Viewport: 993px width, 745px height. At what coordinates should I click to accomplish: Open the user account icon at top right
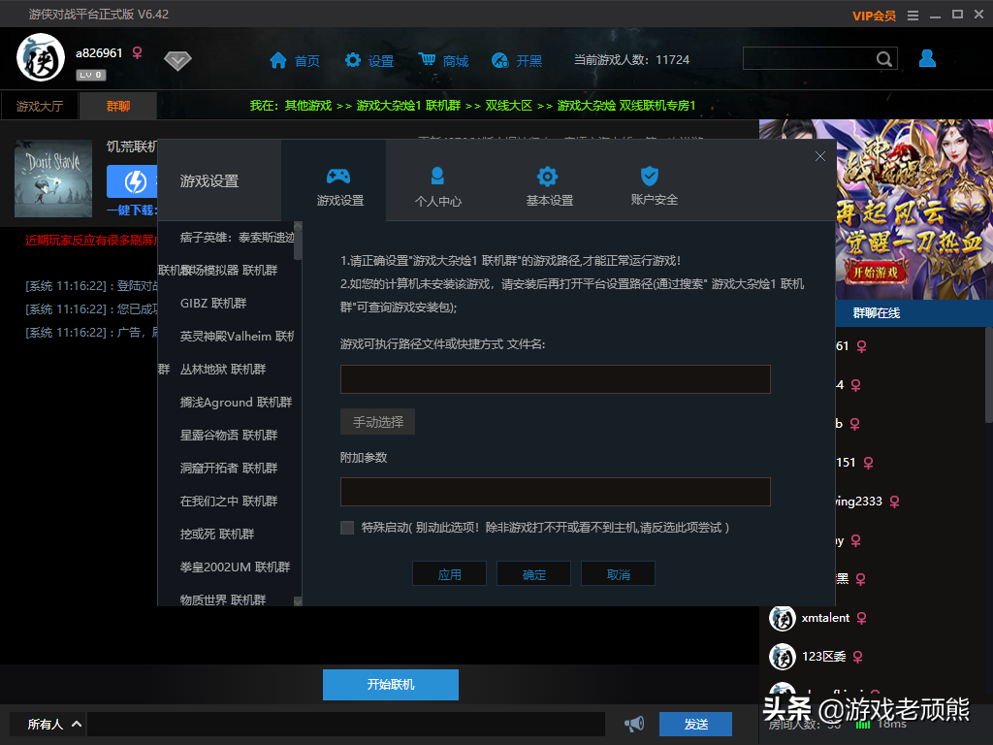coord(927,58)
